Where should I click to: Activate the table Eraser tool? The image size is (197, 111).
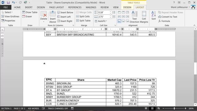coord(27,16)
